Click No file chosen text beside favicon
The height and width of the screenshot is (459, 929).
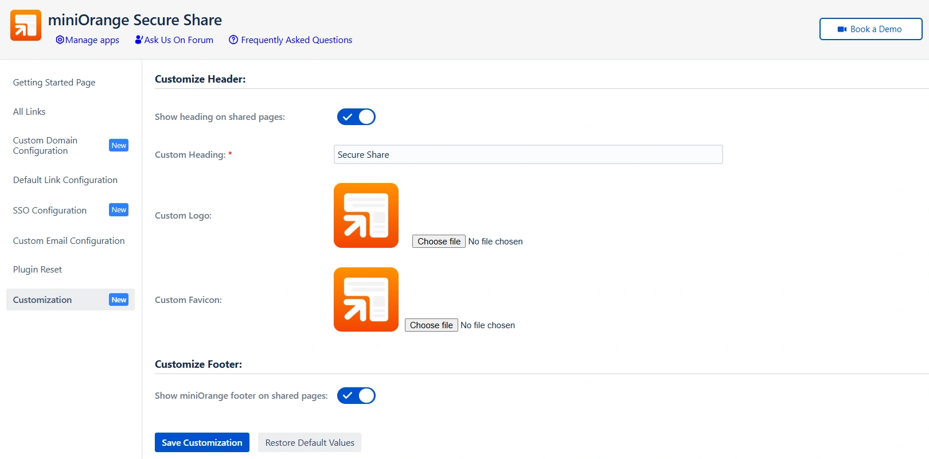pos(487,325)
